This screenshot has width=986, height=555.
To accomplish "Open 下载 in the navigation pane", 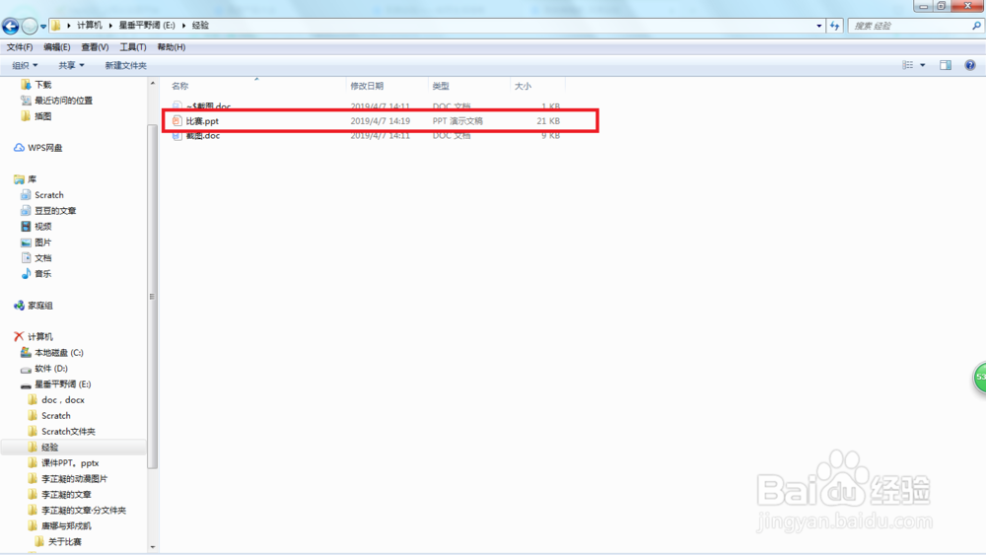I will (x=42, y=85).
